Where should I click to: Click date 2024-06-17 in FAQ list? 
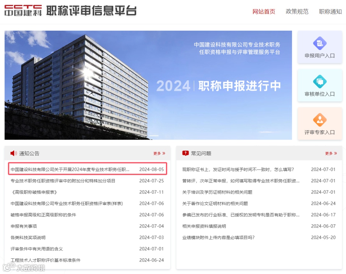323,215
